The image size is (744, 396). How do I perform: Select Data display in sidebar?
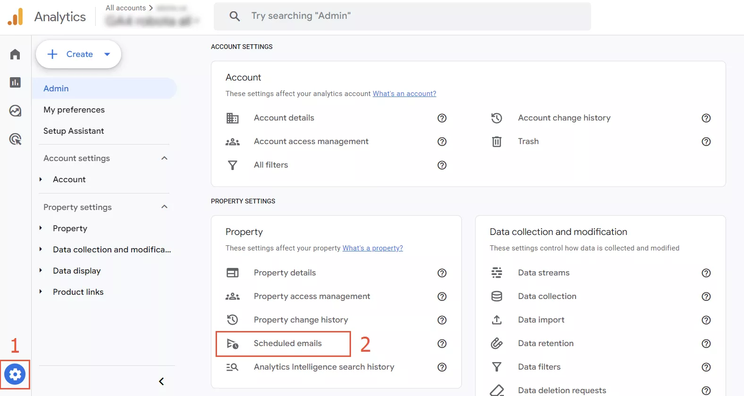(x=77, y=271)
